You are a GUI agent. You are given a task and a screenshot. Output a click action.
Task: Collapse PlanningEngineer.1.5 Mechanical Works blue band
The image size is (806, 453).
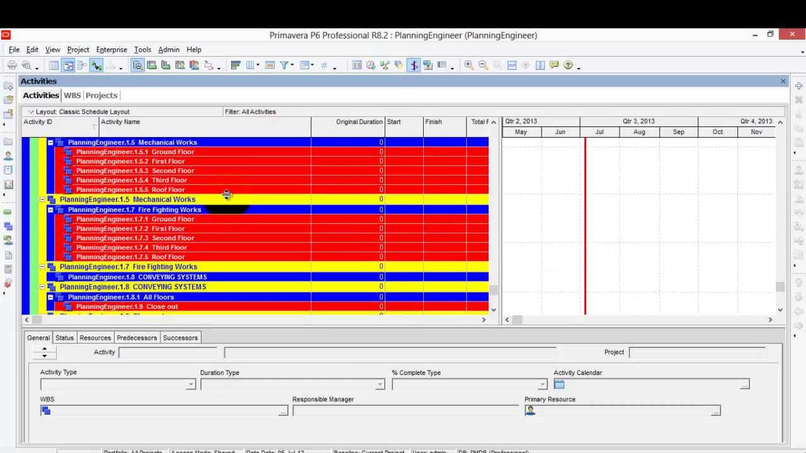(x=50, y=142)
